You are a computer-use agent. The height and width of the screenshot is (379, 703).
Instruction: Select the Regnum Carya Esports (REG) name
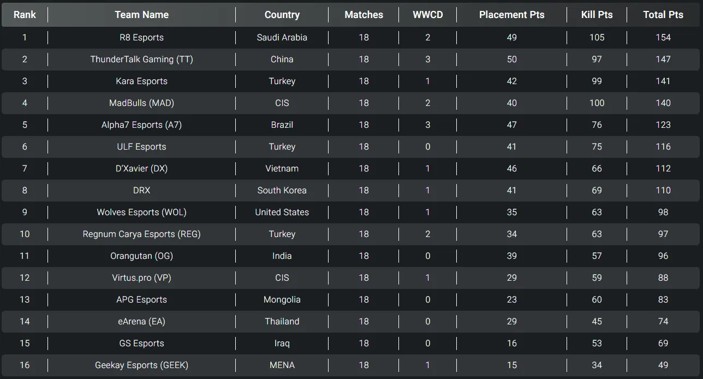141,234
